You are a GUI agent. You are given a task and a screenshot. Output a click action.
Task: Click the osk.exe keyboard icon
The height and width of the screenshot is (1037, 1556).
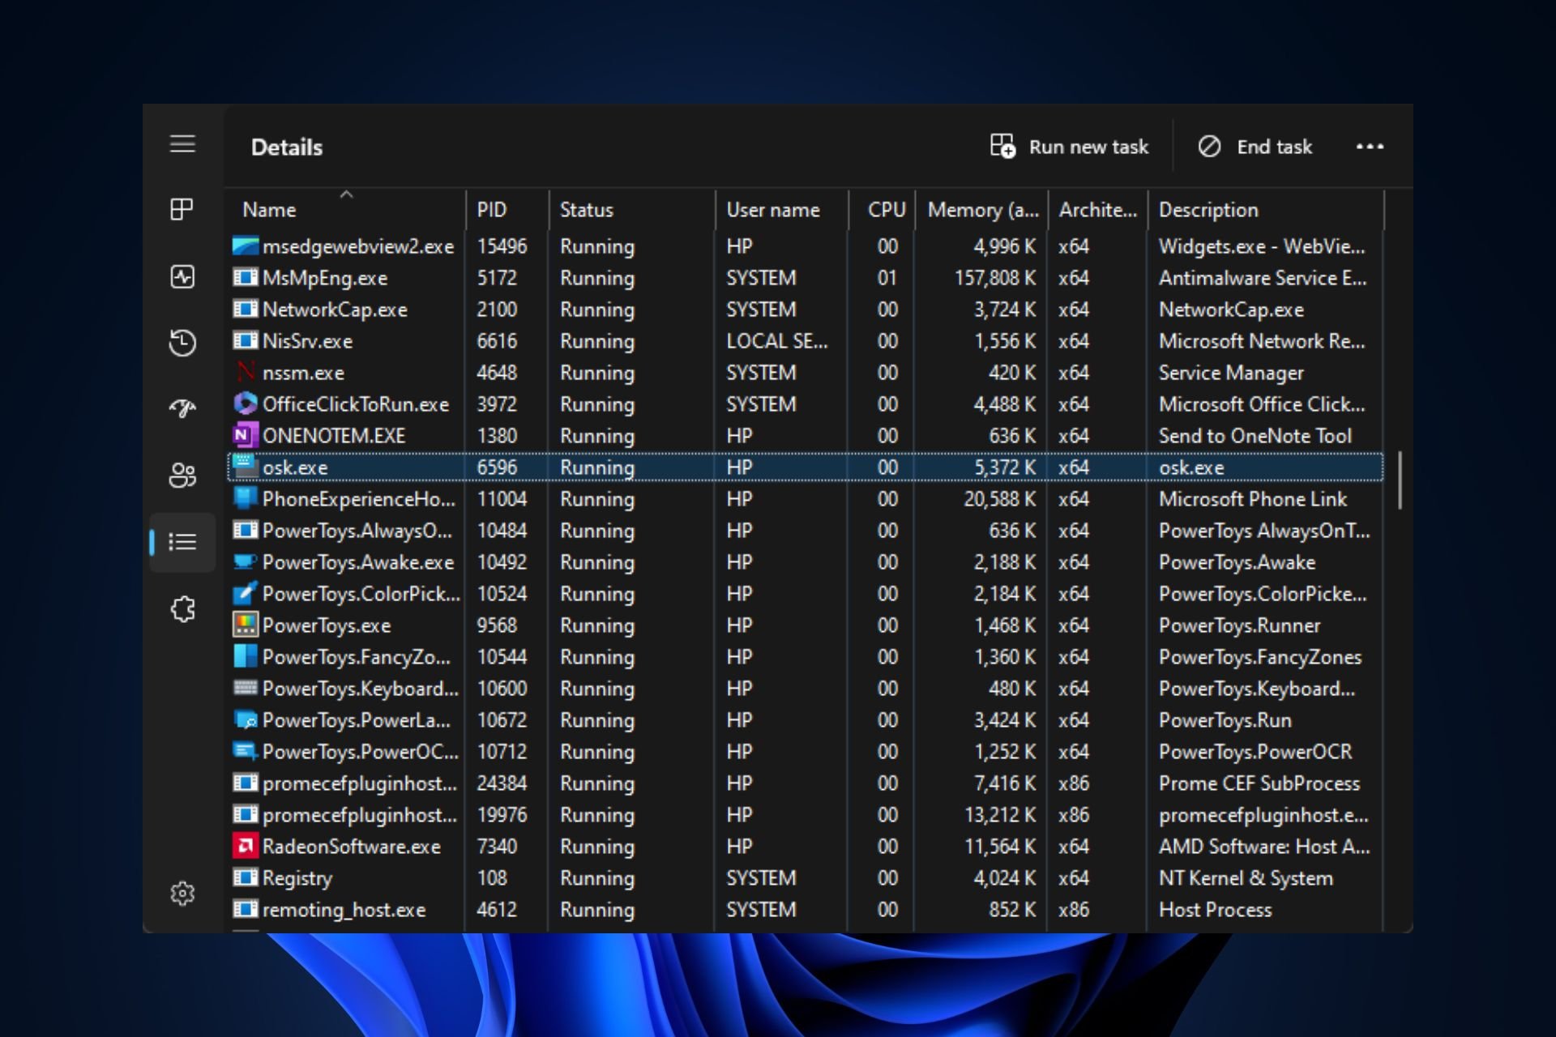245,467
